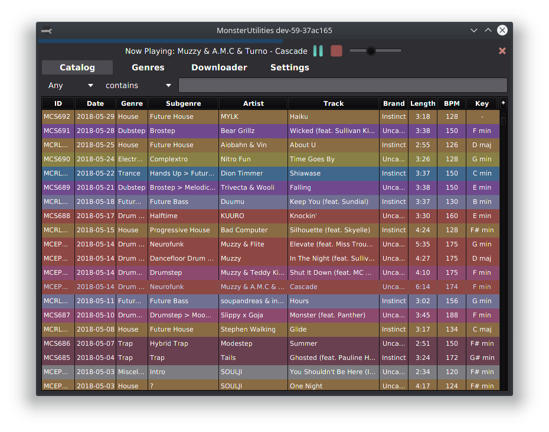This screenshot has width=549, height=432.
Task: Click the date 2018-05-24
Action: (x=95, y=159)
